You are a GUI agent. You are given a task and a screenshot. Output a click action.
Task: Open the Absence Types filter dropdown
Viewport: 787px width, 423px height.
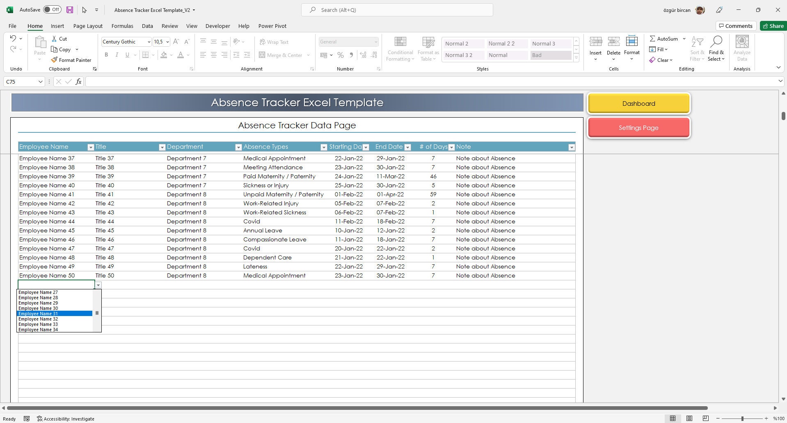[324, 147]
